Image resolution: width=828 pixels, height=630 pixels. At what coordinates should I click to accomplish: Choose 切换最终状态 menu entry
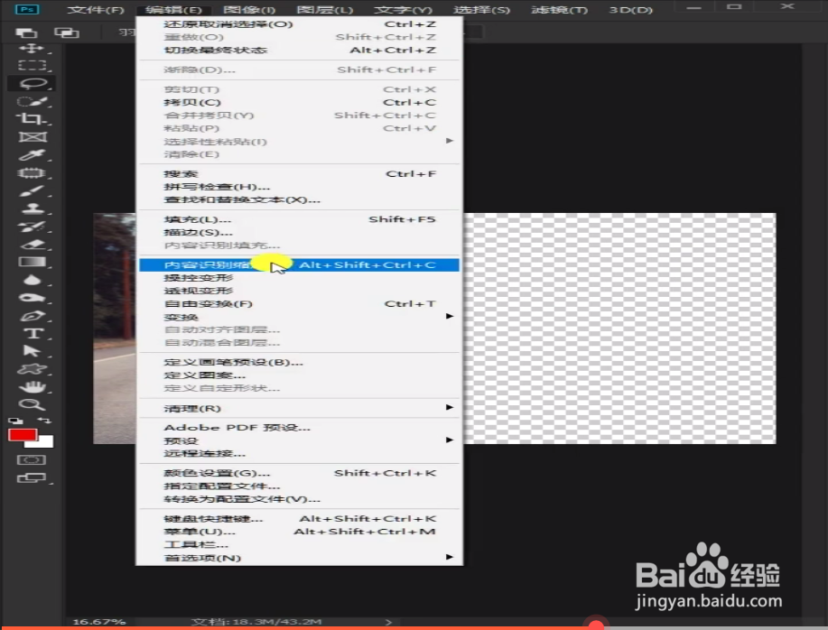(300, 51)
